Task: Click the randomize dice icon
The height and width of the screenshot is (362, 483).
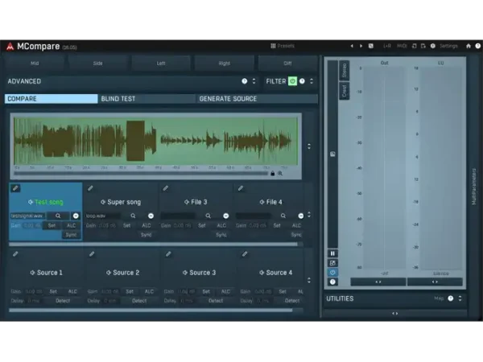Action: [x=371, y=46]
